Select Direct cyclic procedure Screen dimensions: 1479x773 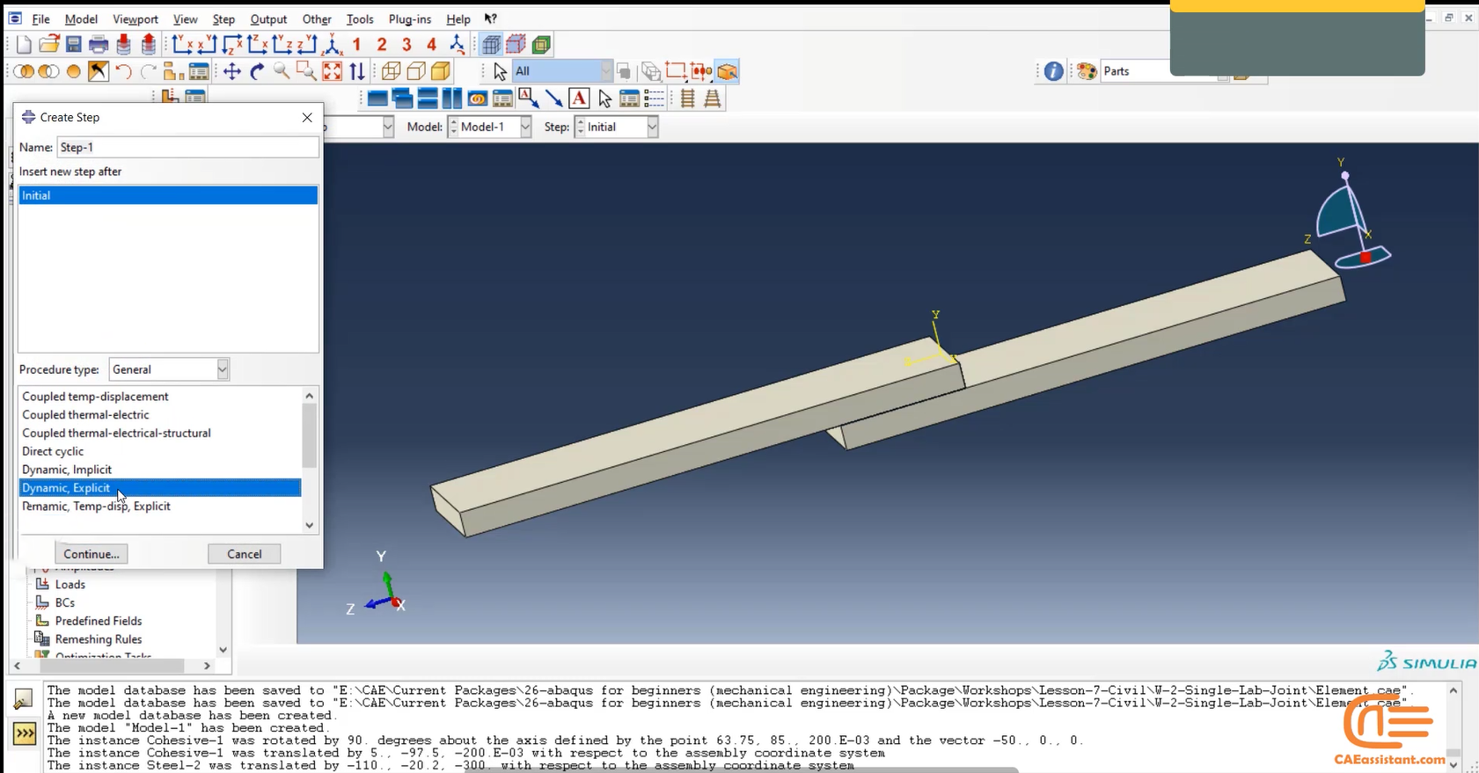(x=160, y=451)
